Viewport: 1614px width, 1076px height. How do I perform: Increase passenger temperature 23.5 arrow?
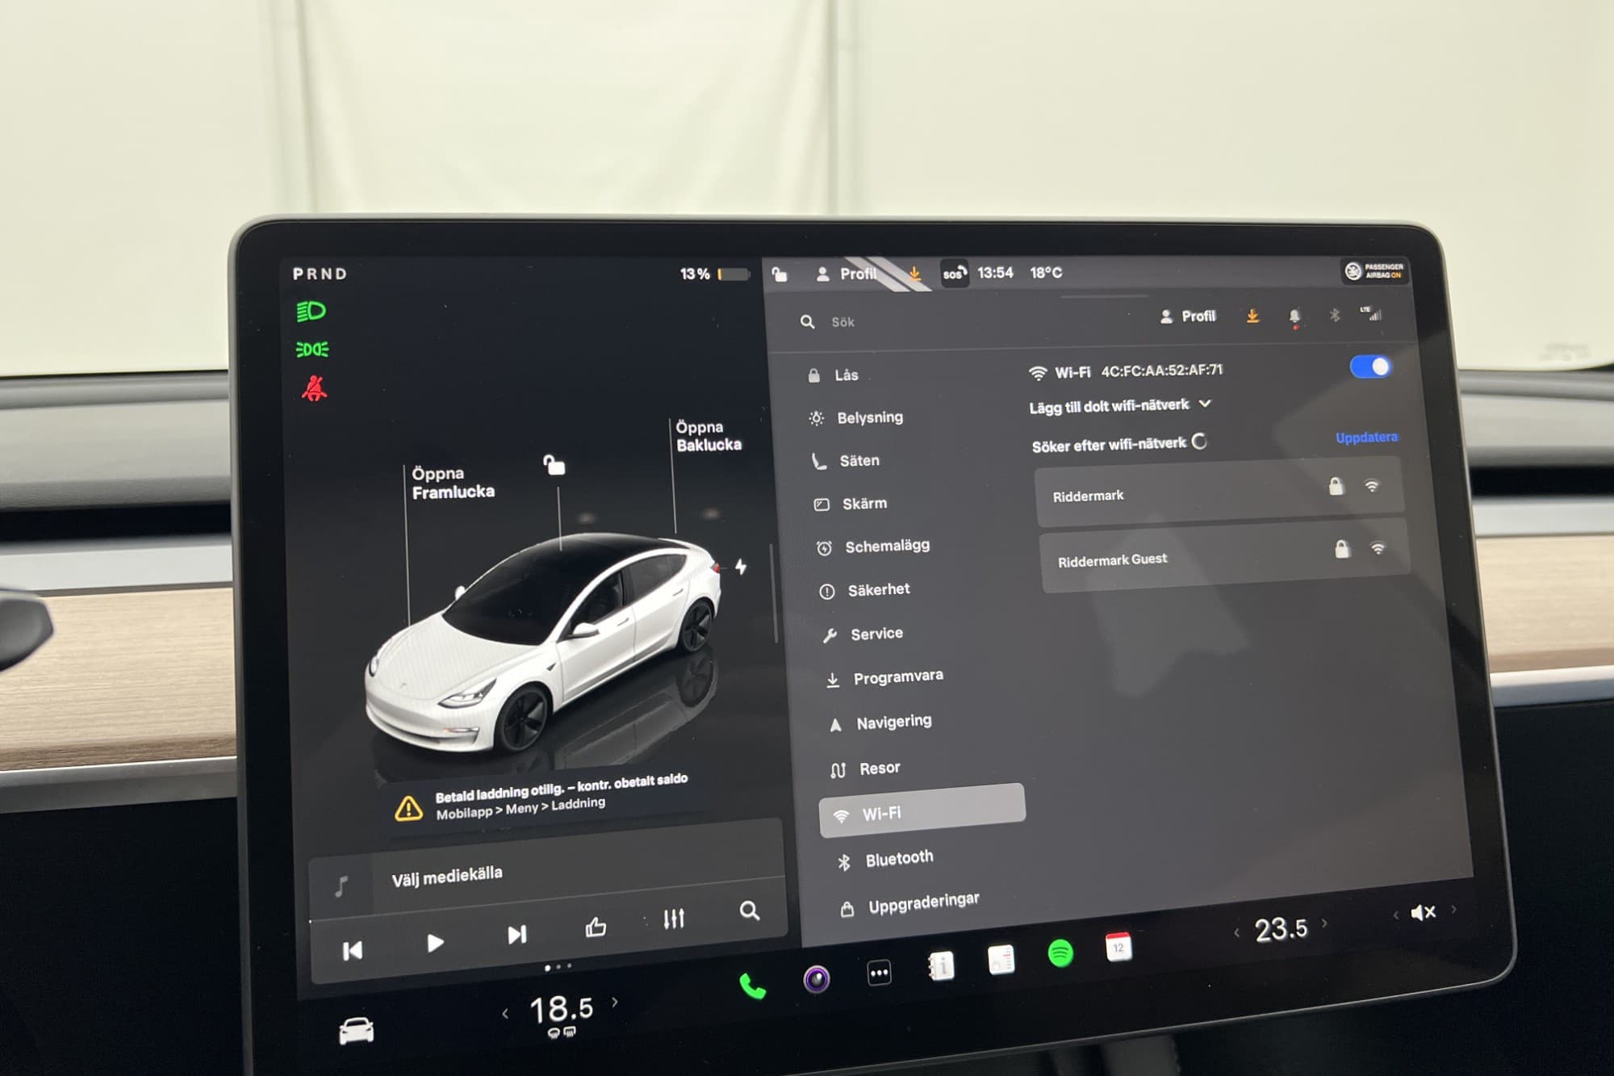pos(1324,923)
